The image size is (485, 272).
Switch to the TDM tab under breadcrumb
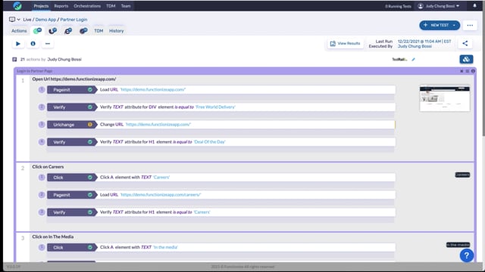click(x=99, y=31)
